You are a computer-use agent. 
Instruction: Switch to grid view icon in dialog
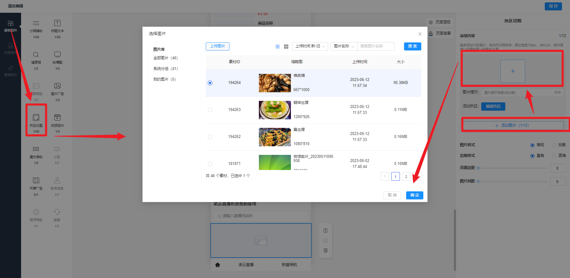tap(286, 47)
